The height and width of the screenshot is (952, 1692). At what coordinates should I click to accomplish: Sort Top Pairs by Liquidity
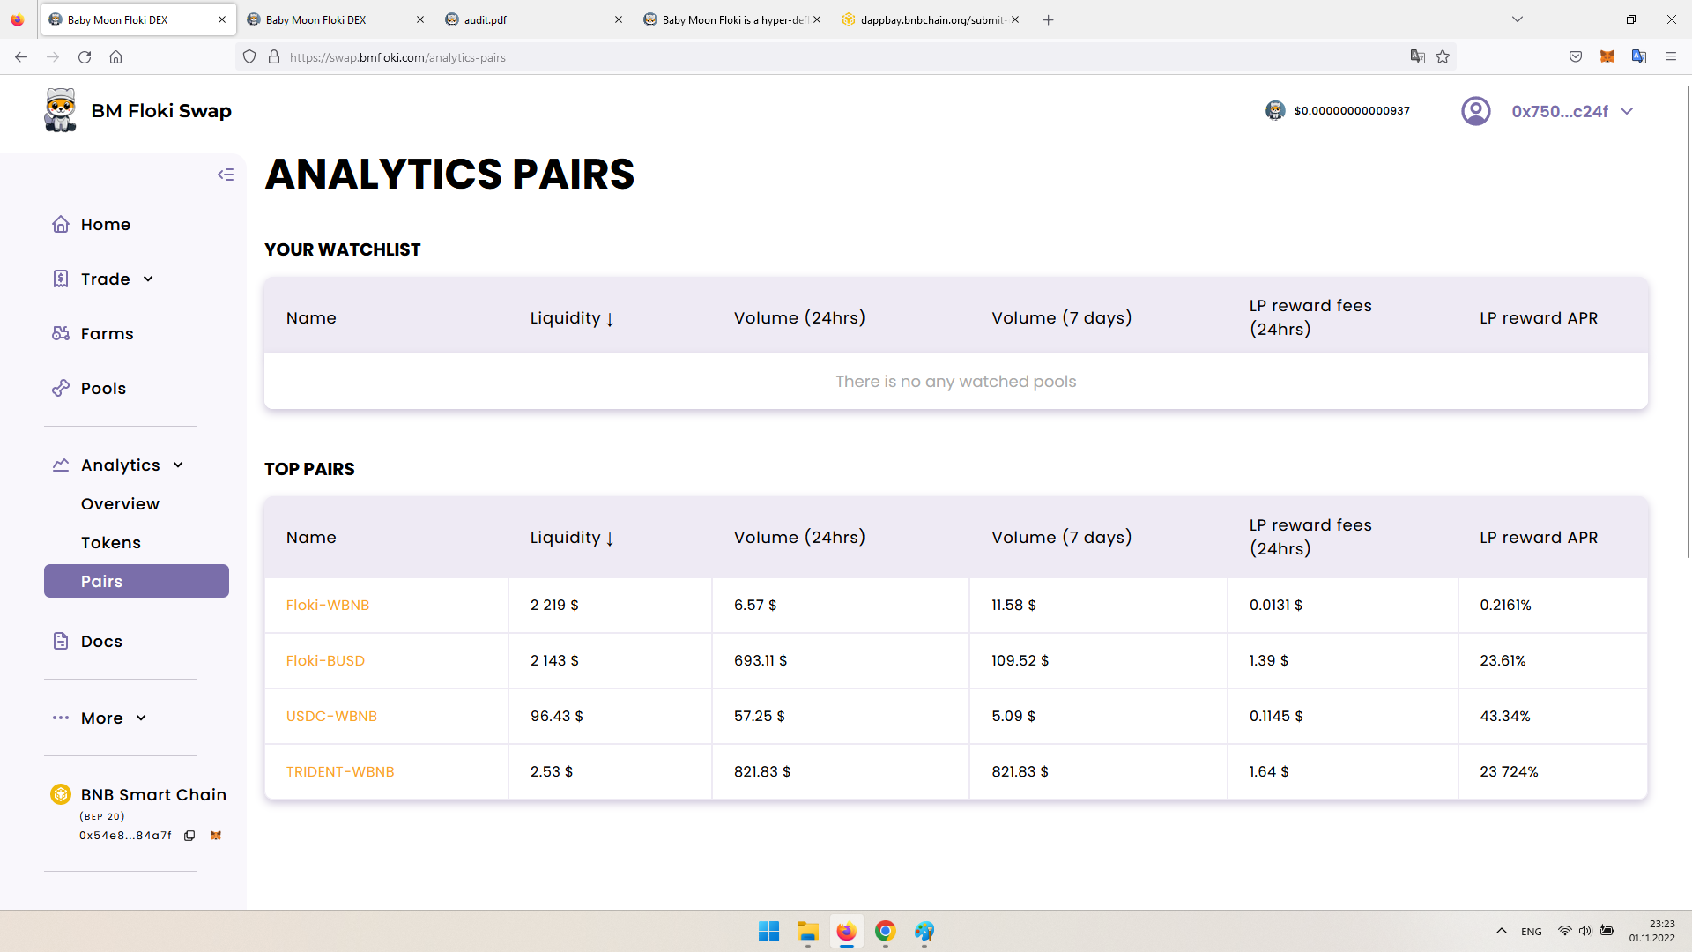[x=571, y=538]
